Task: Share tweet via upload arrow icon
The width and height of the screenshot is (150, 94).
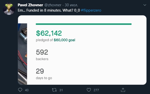Action: (123, 90)
